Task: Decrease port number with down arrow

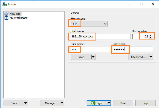Action: coord(151,37)
